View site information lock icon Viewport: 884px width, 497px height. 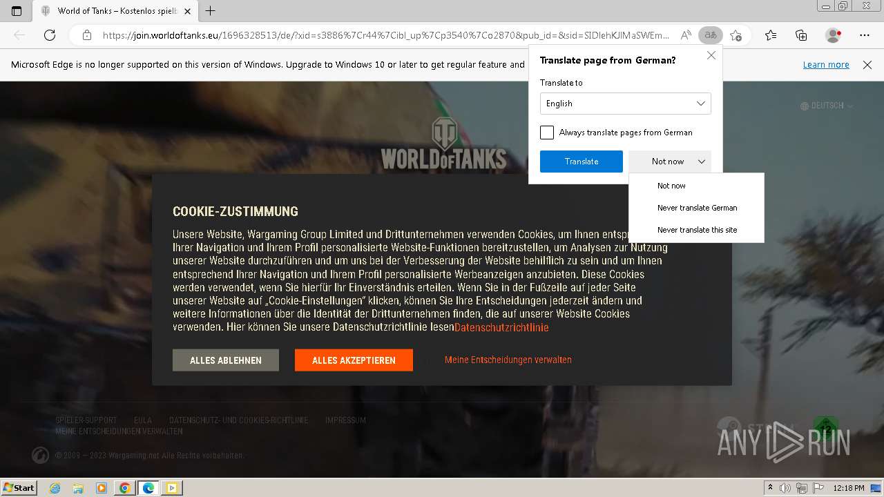coord(87,35)
